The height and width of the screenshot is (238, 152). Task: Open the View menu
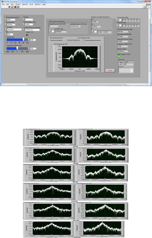click(12, 5)
